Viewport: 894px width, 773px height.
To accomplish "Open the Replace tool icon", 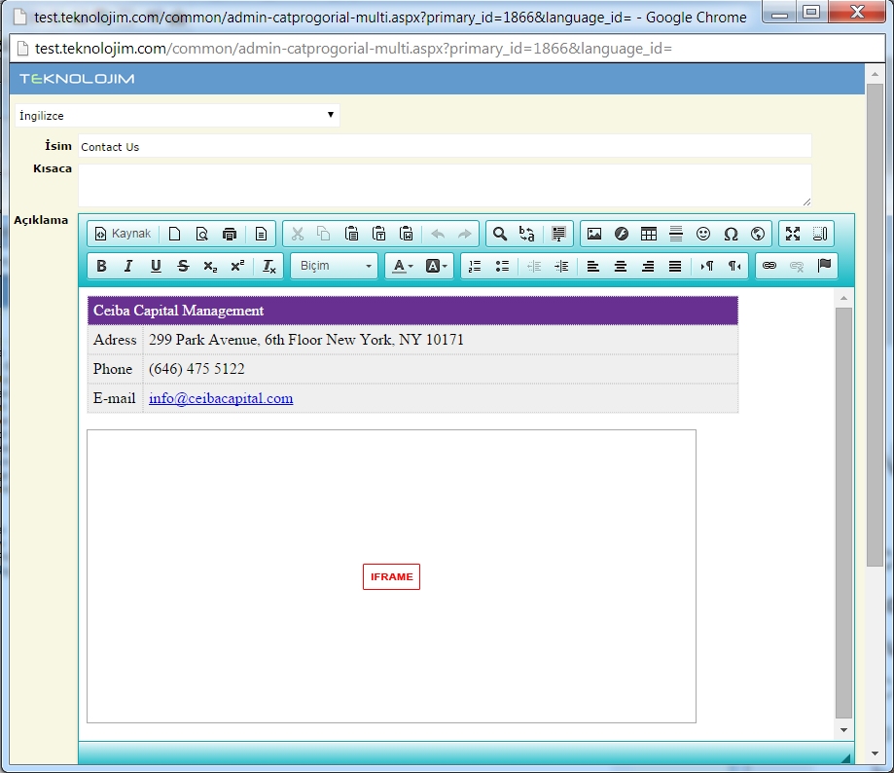I will [527, 234].
